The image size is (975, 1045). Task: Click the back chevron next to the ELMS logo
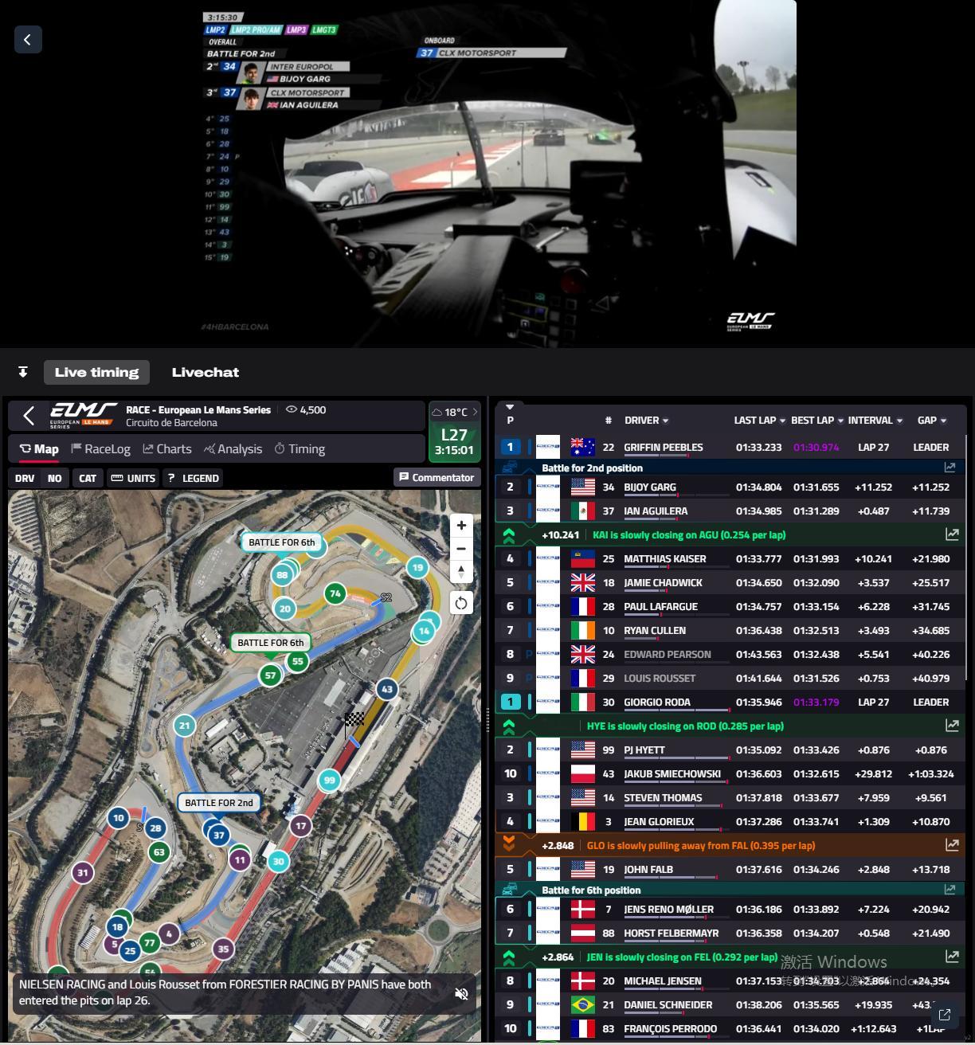tap(29, 416)
